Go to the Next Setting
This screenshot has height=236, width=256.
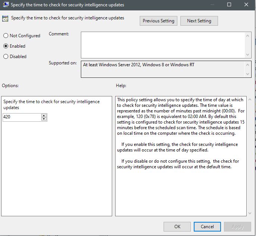point(199,21)
